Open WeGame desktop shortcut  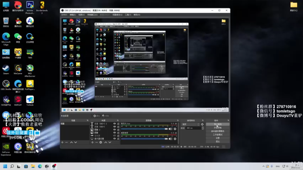point(18,70)
